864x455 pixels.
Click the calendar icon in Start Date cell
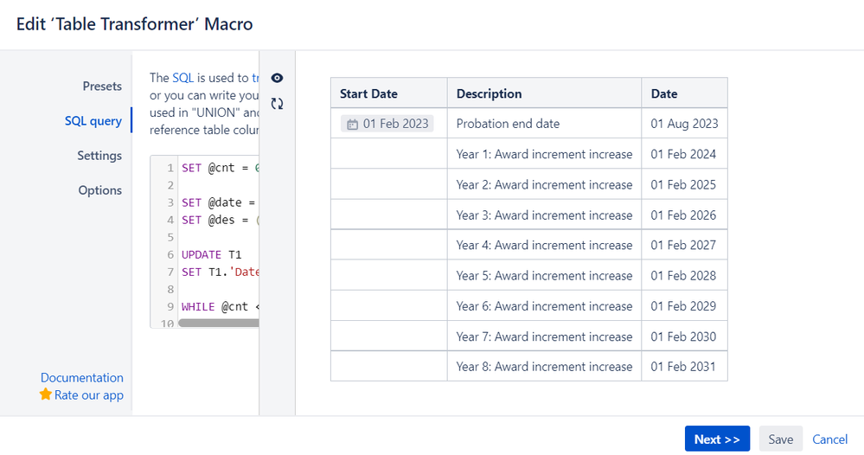(x=352, y=124)
